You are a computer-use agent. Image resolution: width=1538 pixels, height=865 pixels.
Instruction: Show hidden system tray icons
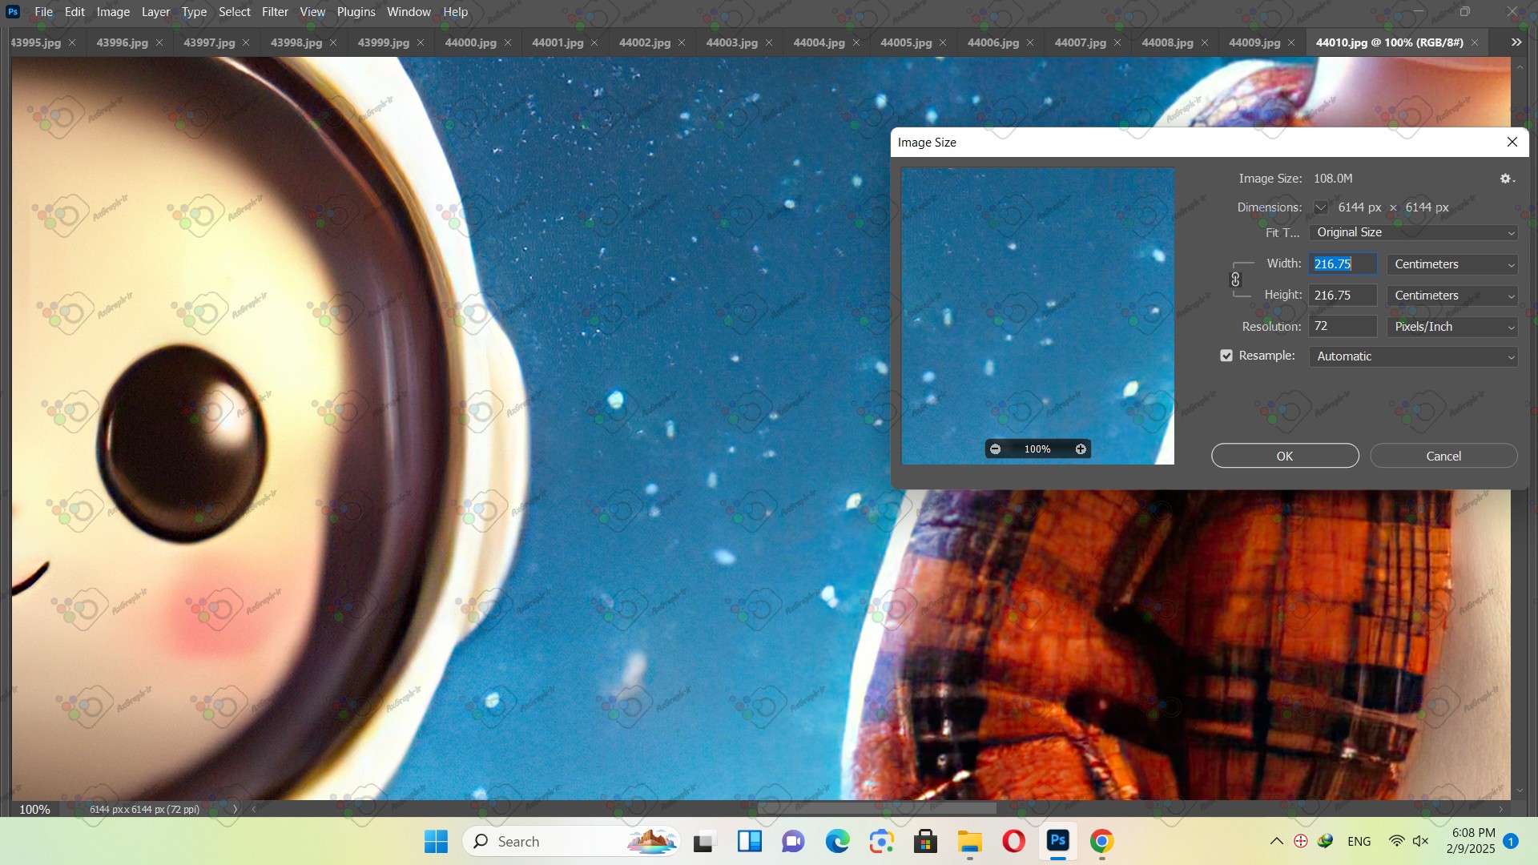point(1276,841)
